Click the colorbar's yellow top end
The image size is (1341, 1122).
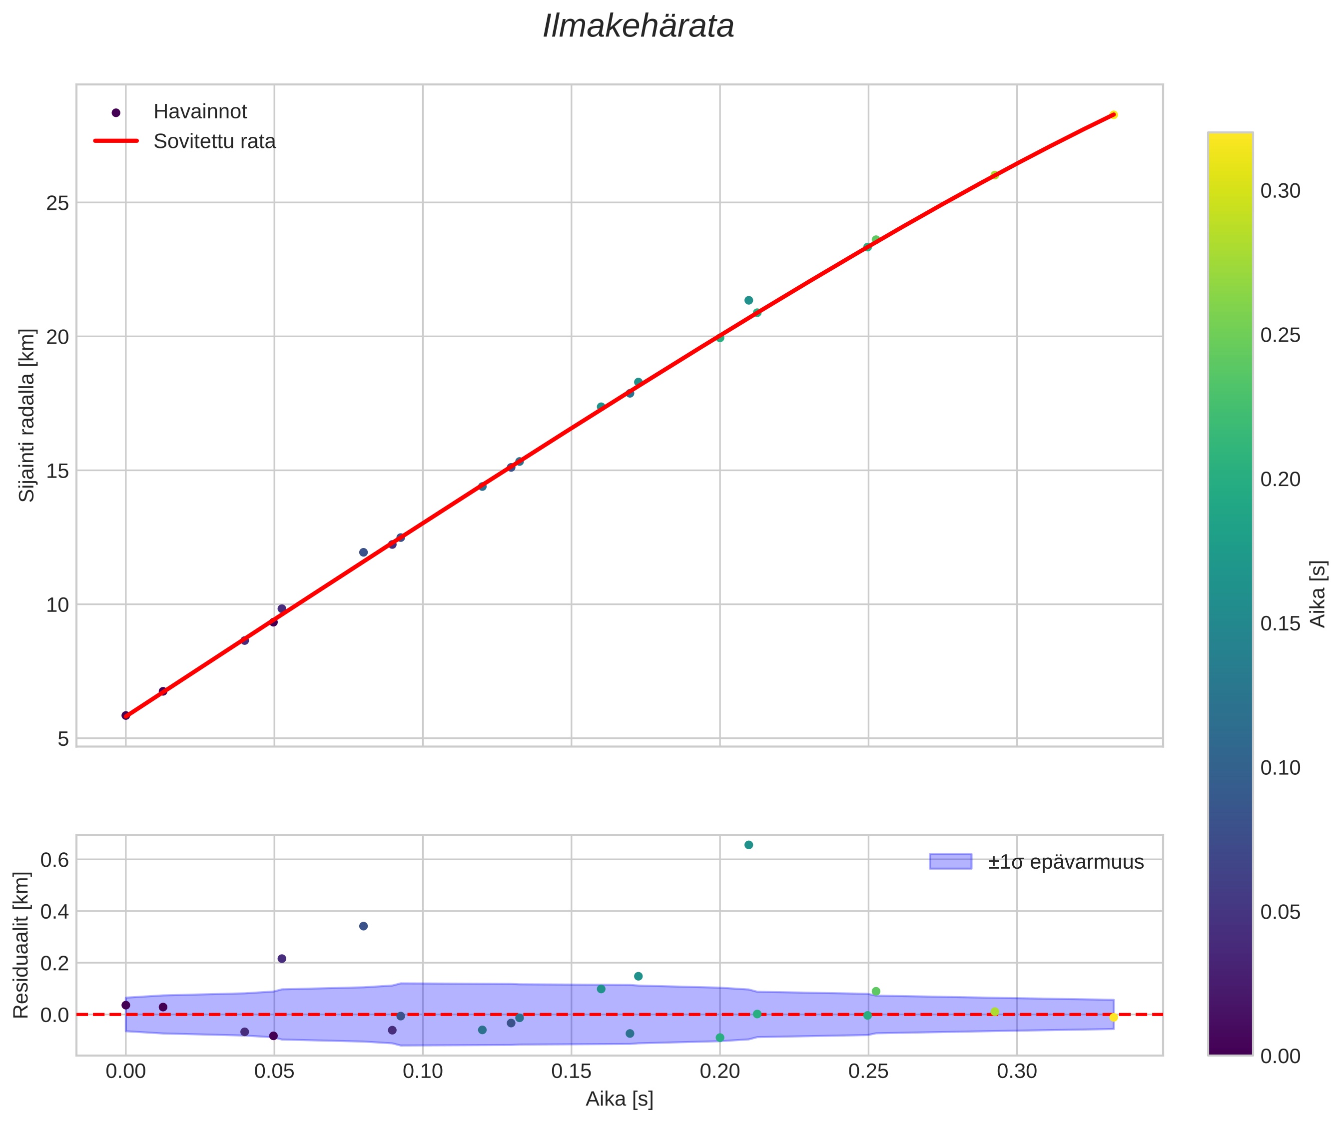[1230, 138]
